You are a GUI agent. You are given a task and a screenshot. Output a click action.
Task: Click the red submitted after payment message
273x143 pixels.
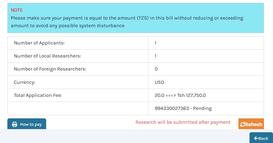pos(183,122)
